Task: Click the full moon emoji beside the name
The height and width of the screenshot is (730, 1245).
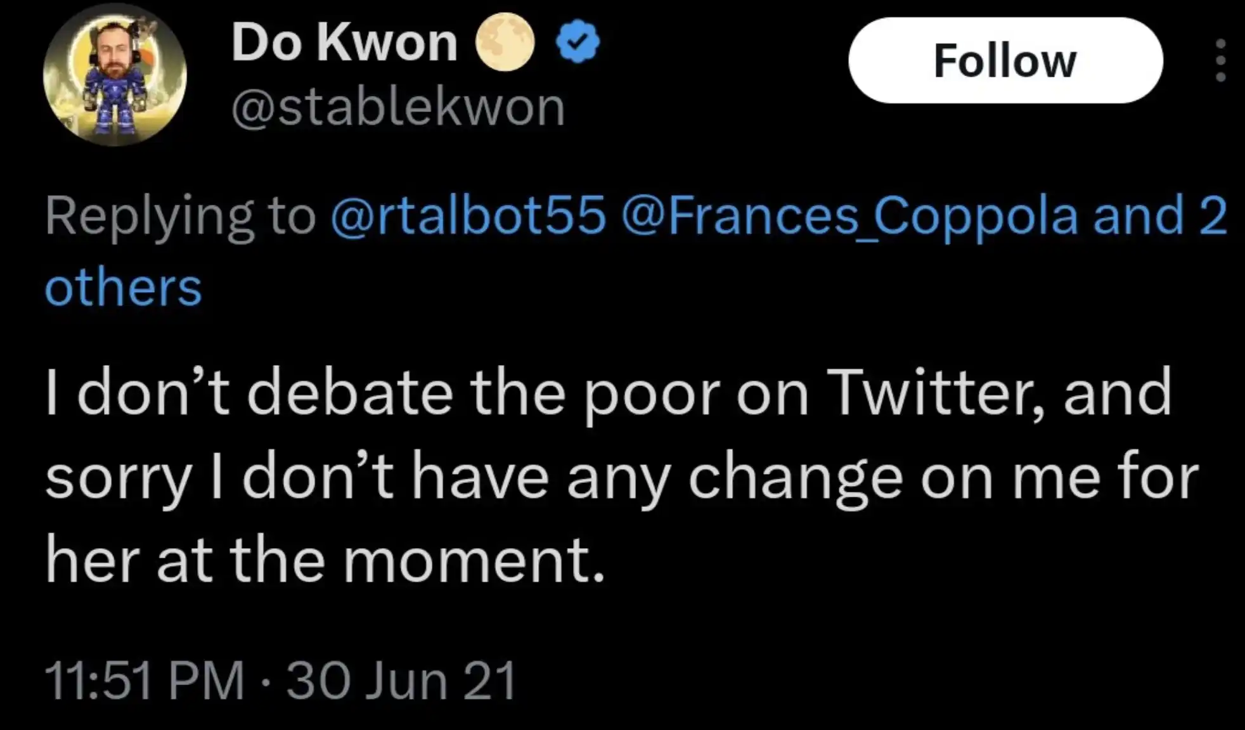Action: pos(505,43)
